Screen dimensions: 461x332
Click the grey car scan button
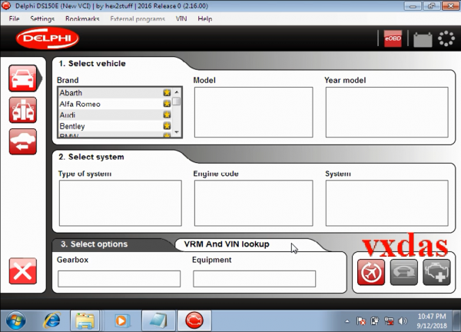point(404,272)
